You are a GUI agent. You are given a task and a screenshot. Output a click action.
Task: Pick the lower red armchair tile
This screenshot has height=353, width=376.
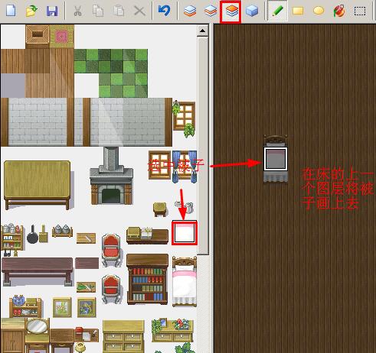(111, 289)
